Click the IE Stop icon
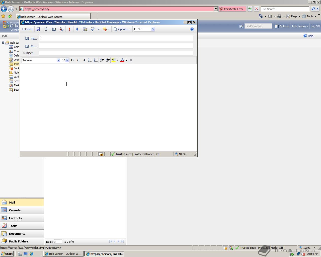Image resolution: width=321 pixels, height=257 pixels. coord(256,9)
